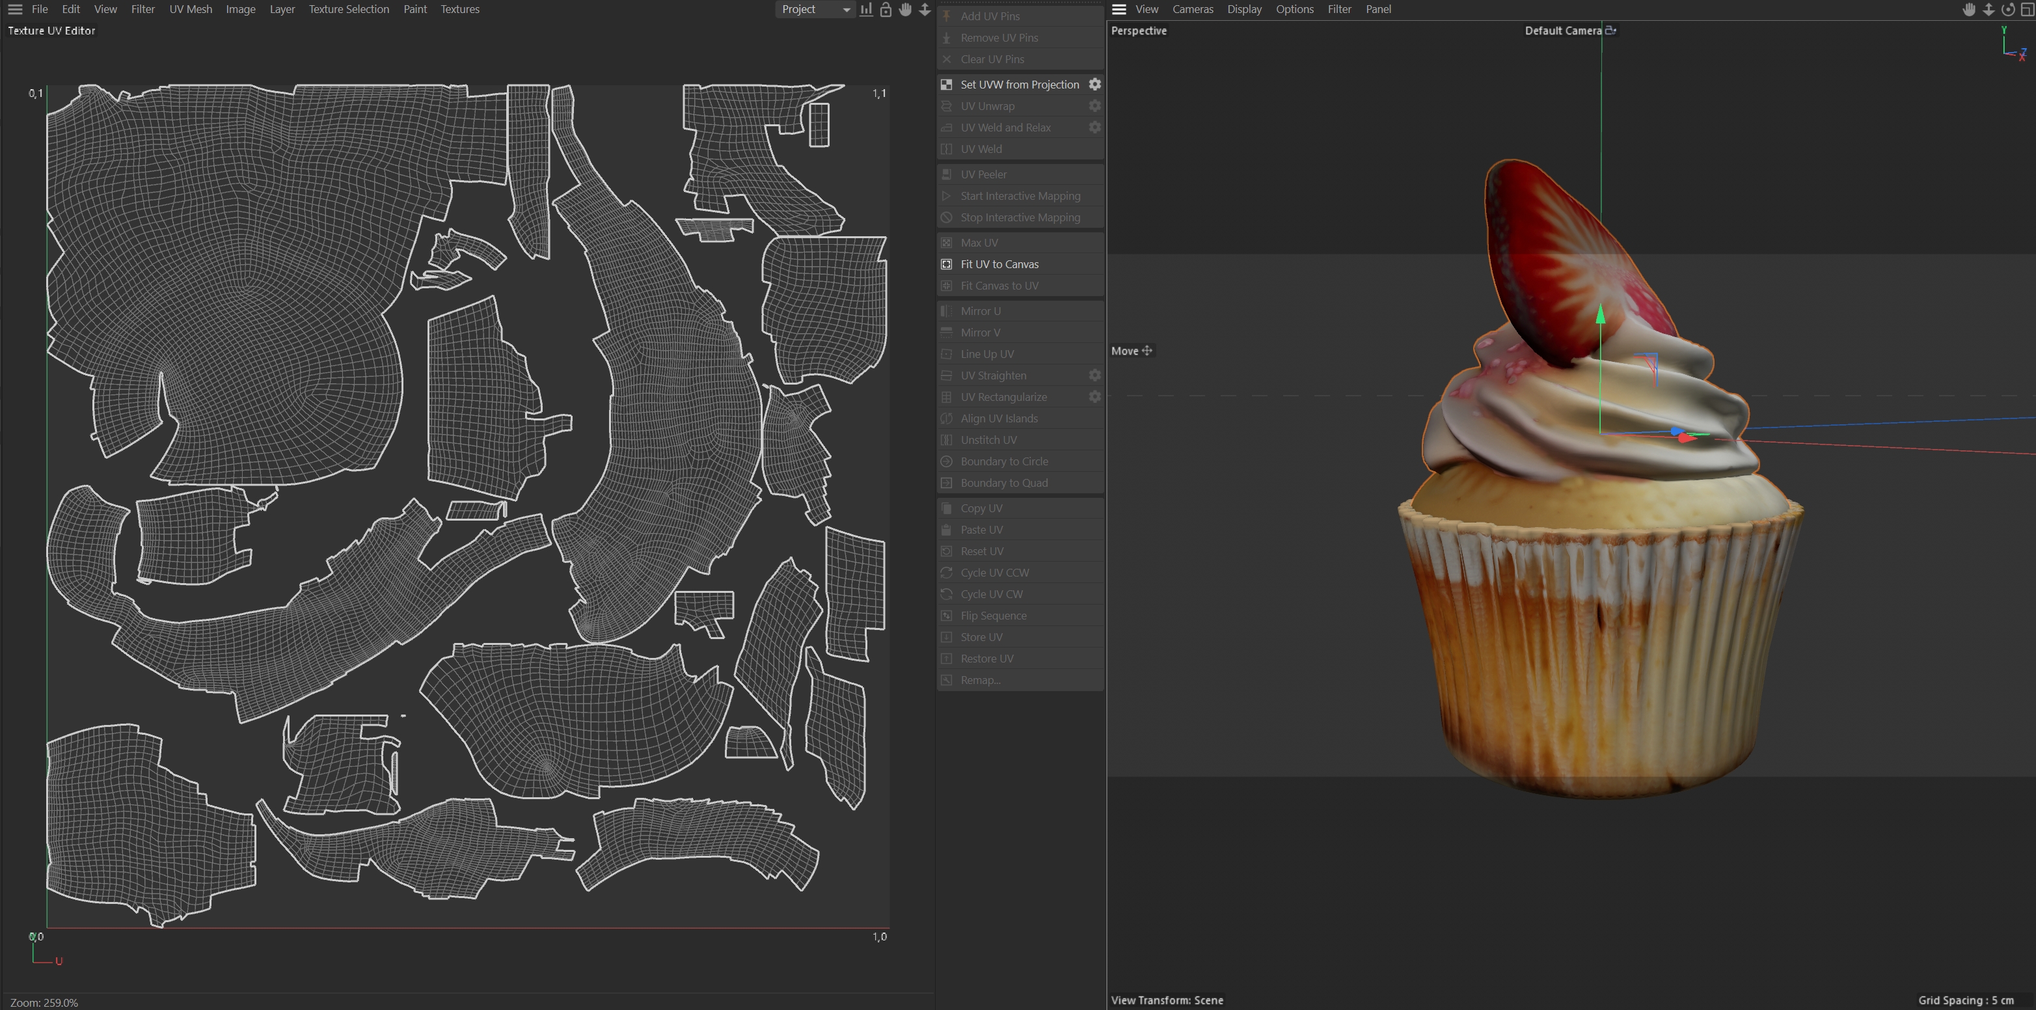
Task: Open the hamburger menu above the File menu
Action: [x=14, y=8]
